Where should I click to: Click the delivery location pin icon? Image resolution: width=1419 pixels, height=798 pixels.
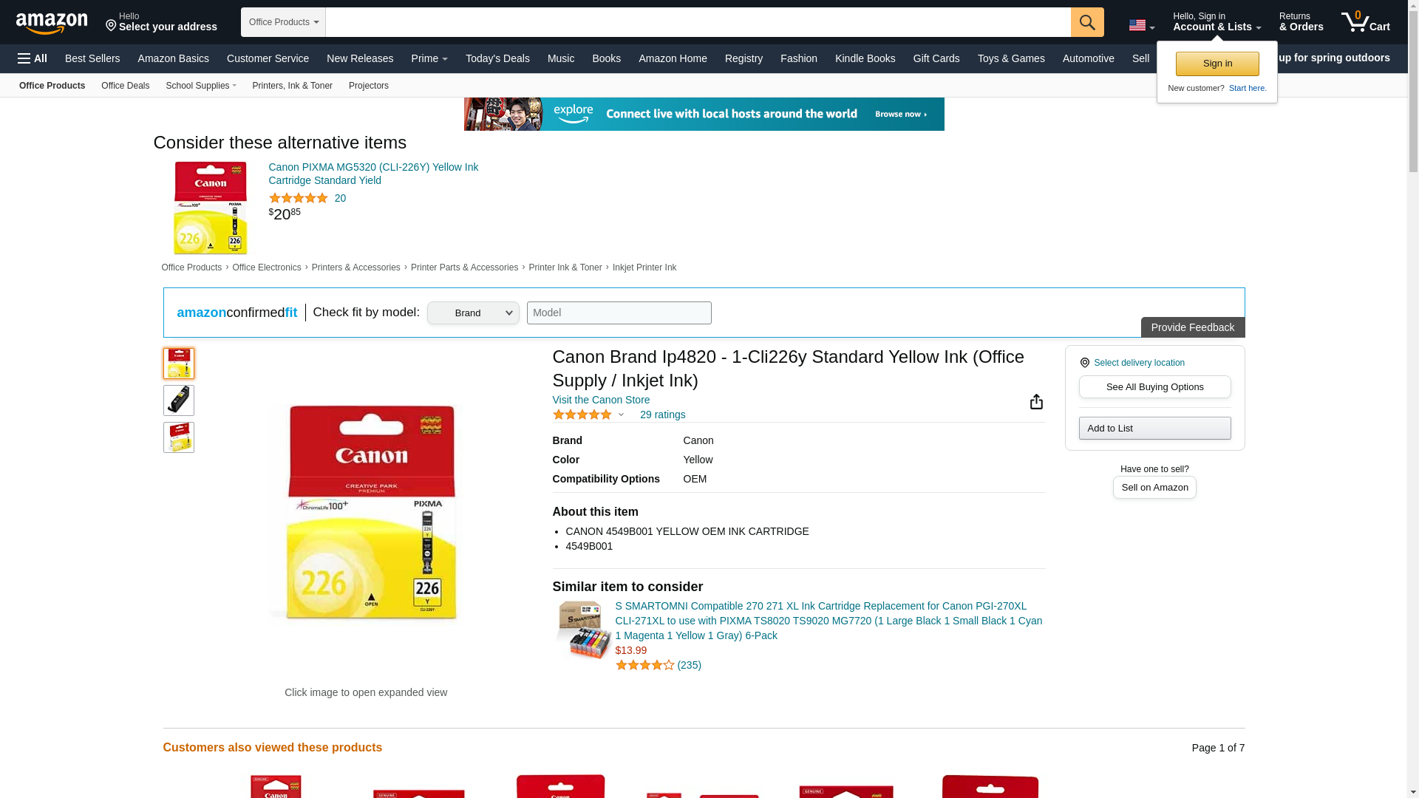pyautogui.click(x=1084, y=363)
